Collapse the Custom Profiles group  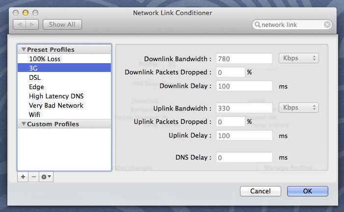23,124
